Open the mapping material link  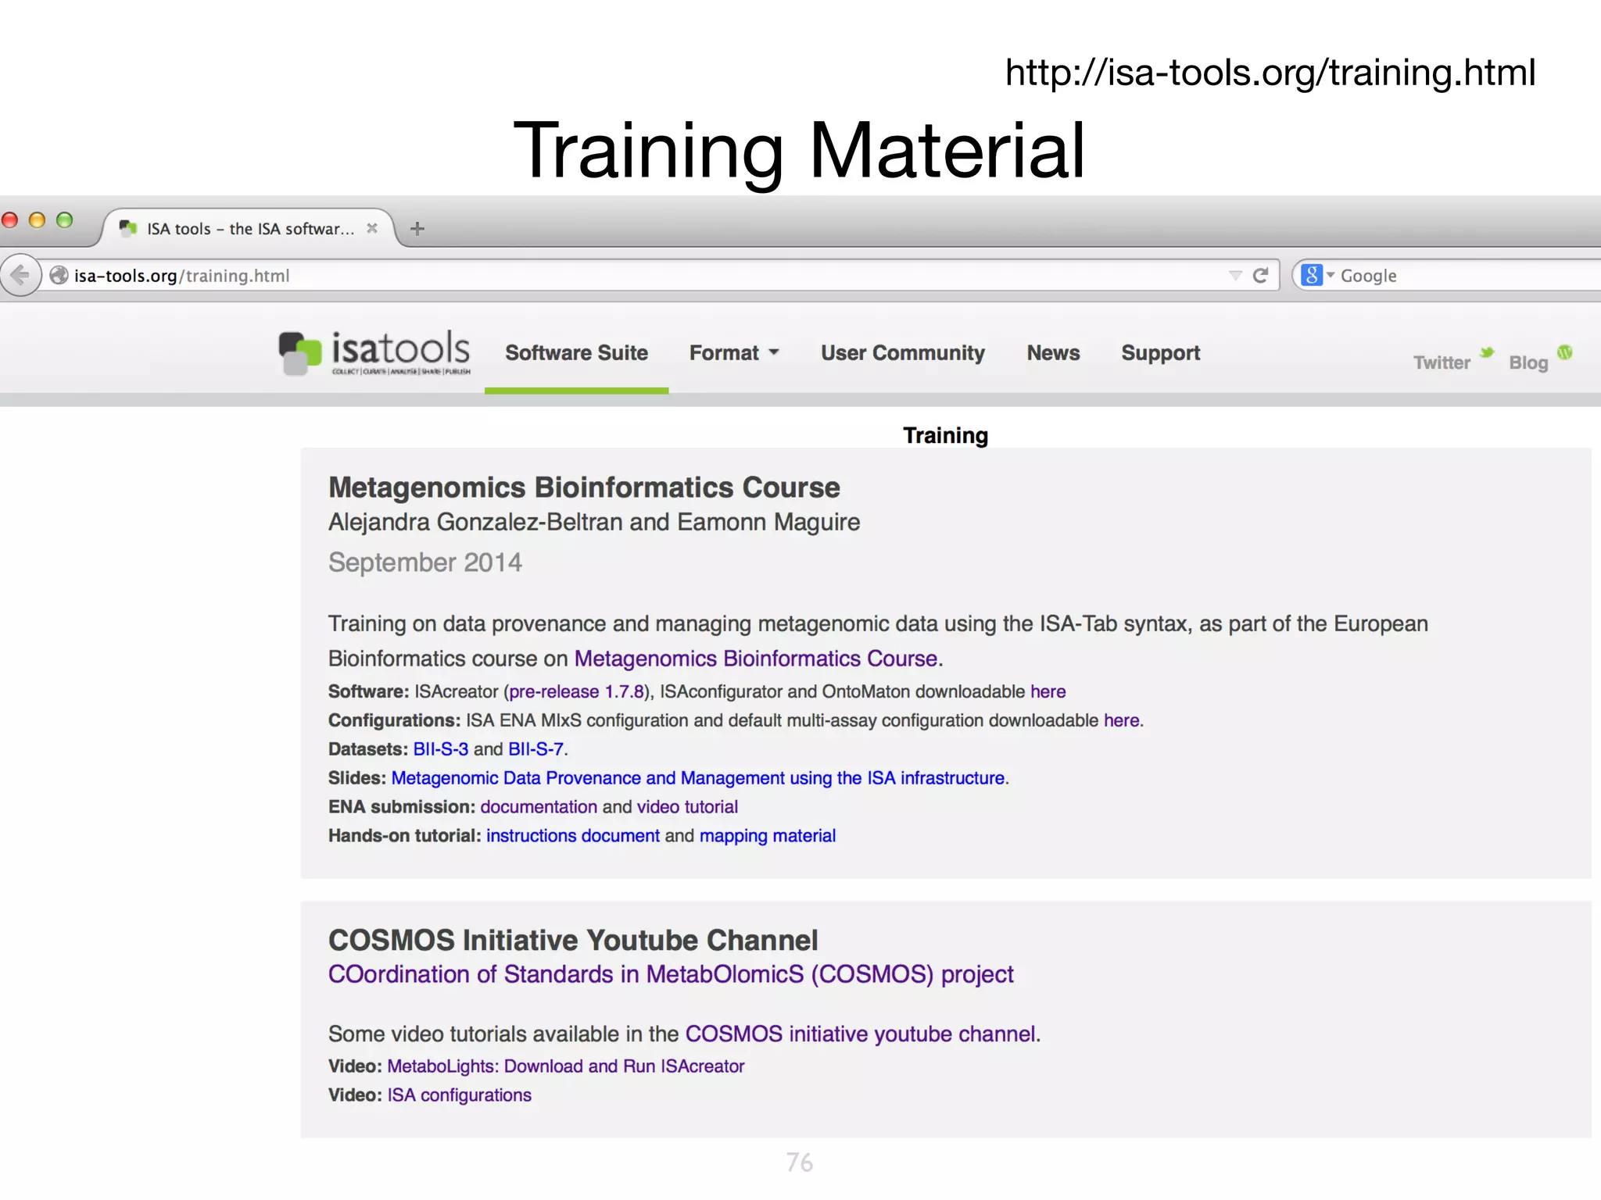pyautogui.click(x=768, y=836)
